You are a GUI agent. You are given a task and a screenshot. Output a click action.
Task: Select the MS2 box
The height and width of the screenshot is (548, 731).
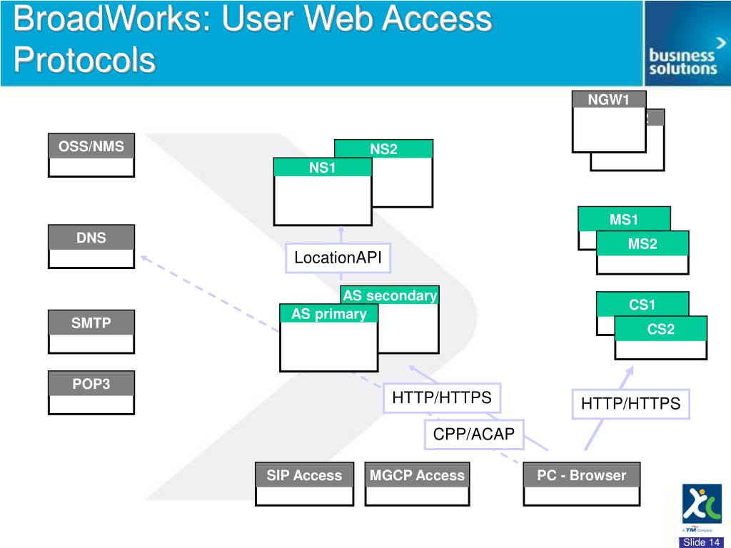point(642,253)
